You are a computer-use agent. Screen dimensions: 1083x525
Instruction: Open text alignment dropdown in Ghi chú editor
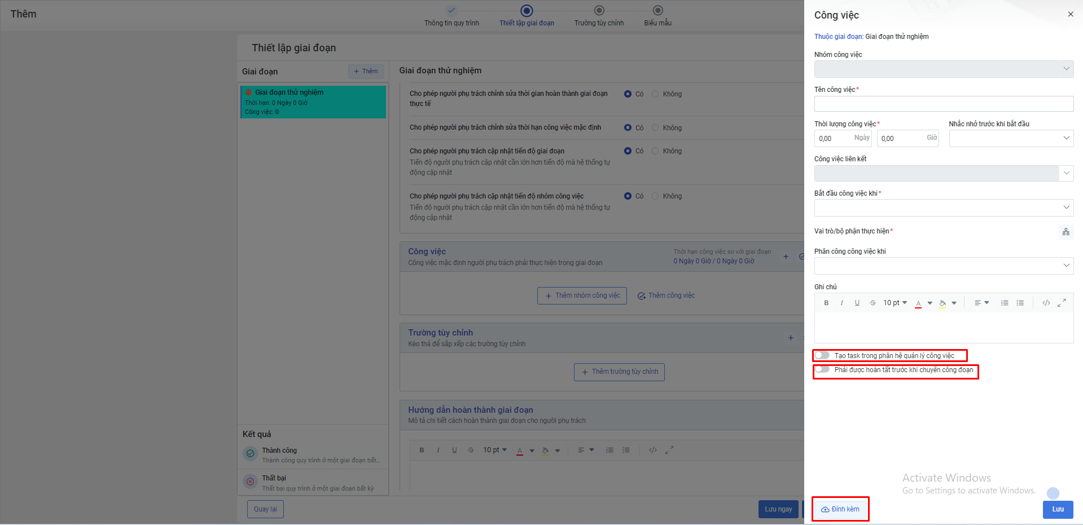[981, 303]
